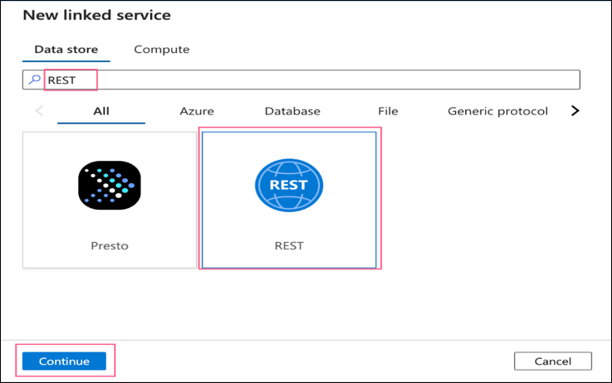This screenshot has height=383, width=612.
Task: Click the New linked service dialog title
Action: [97, 16]
